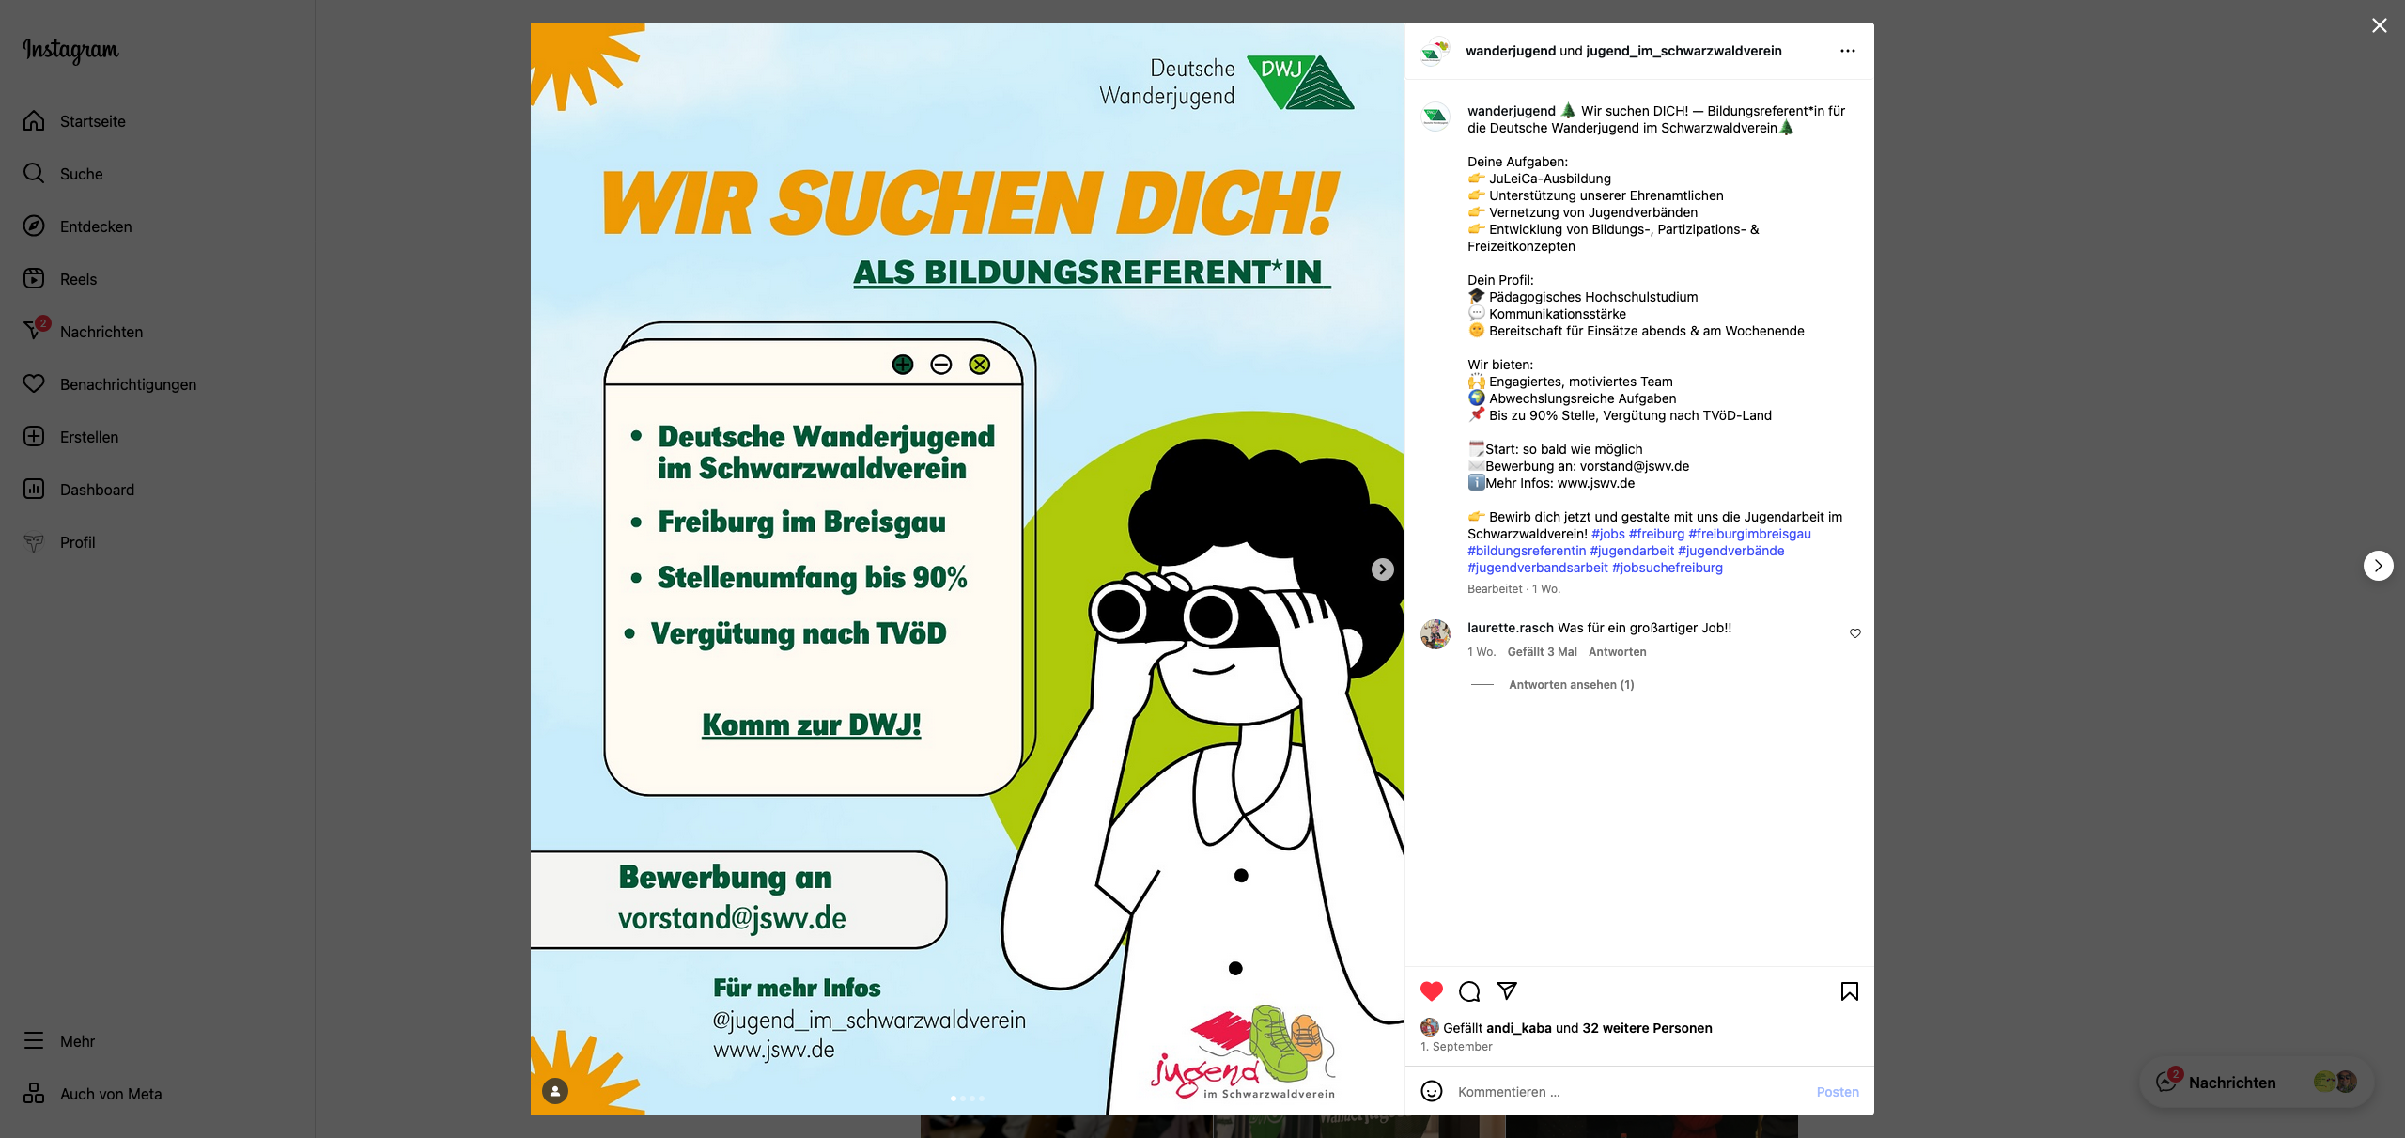This screenshot has height=1138, width=2405.
Task: Open Reels in the sidebar
Action: coord(78,279)
